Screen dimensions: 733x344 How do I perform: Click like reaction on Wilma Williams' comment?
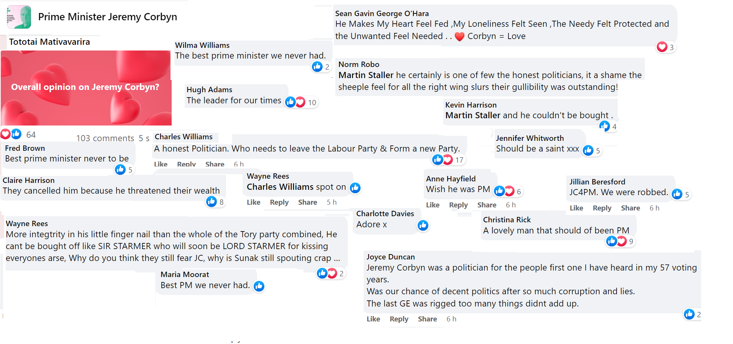(x=317, y=67)
